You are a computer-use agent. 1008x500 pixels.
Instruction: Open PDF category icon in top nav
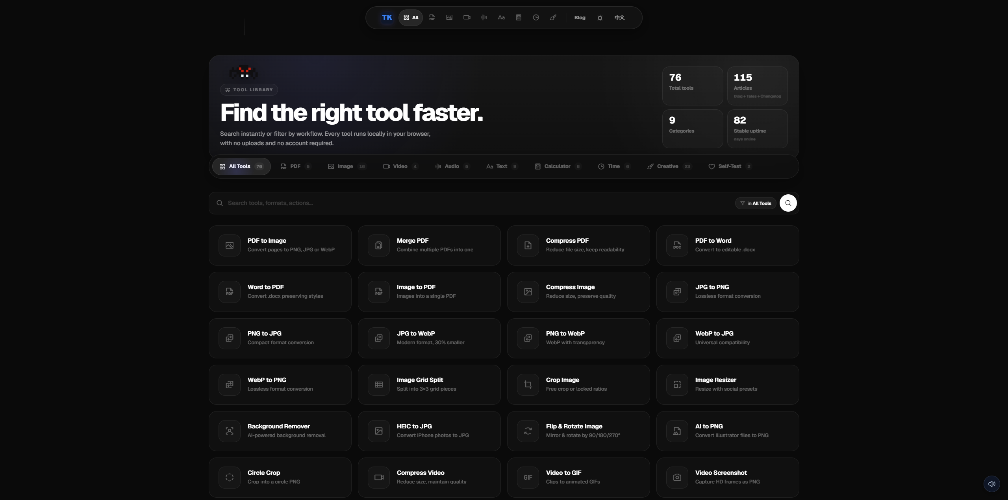[432, 18]
